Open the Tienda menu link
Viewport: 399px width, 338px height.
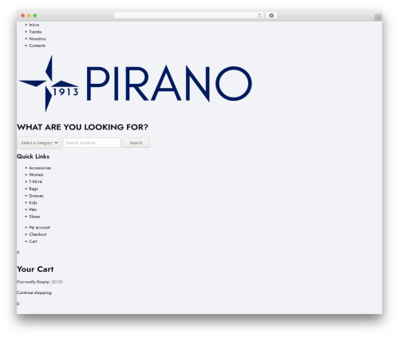(35, 32)
